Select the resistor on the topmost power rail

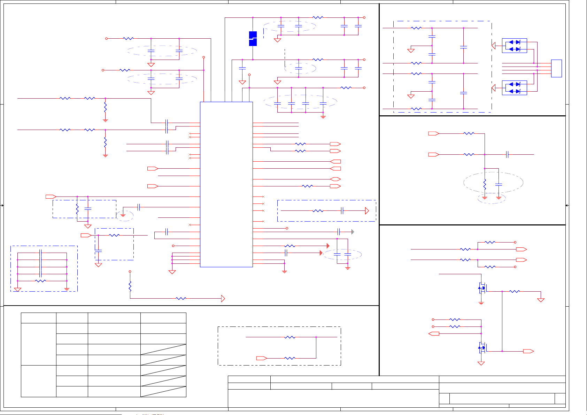click(318, 17)
